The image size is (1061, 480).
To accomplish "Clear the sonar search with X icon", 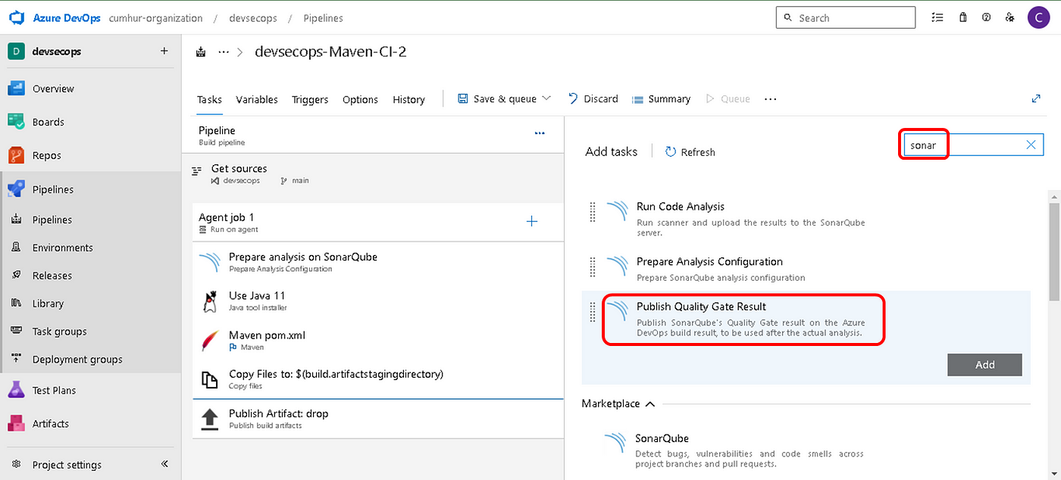I will coord(1031,145).
